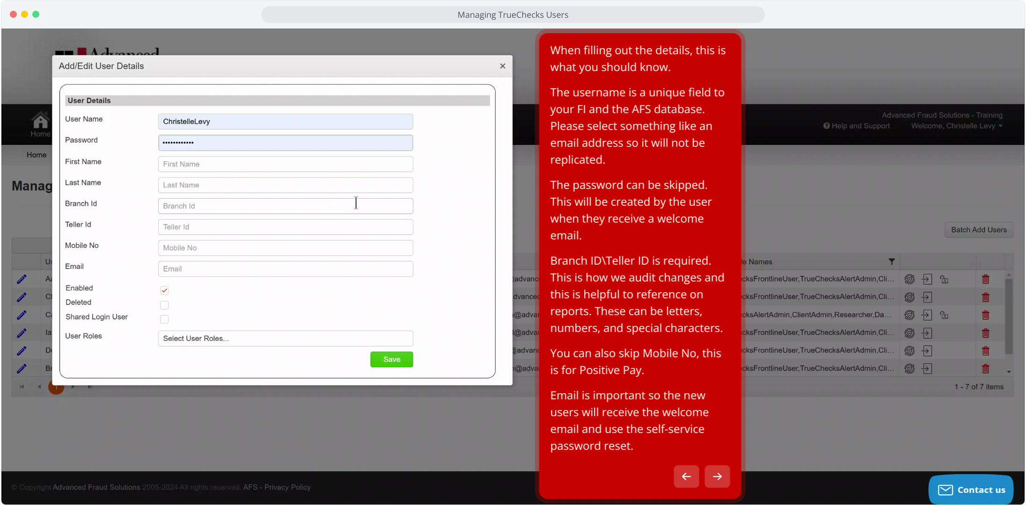Click the Mobile No input
Image resolution: width=1026 pixels, height=505 pixels.
click(x=286, y=248)
